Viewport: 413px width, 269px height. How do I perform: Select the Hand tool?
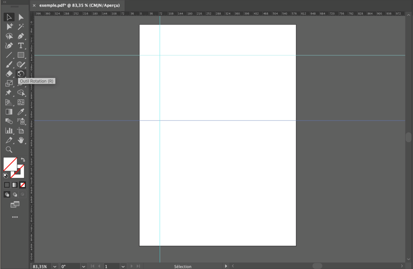(x=21, y=140)
